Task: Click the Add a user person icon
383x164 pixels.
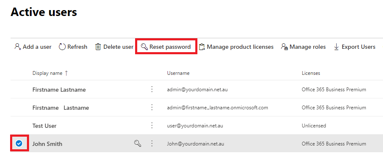Action: coord(18,46)
